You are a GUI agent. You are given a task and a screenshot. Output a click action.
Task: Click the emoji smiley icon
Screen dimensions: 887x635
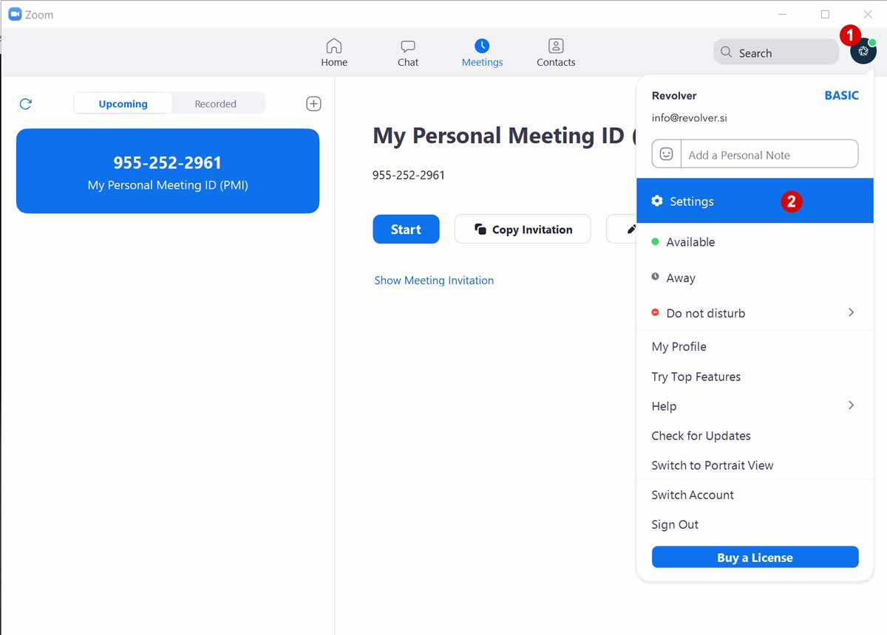(666, 154)
